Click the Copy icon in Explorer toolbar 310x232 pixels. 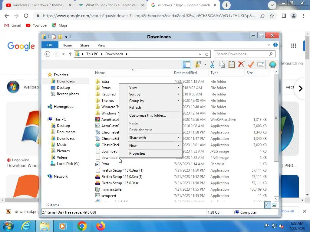click(x=222, y=64)
